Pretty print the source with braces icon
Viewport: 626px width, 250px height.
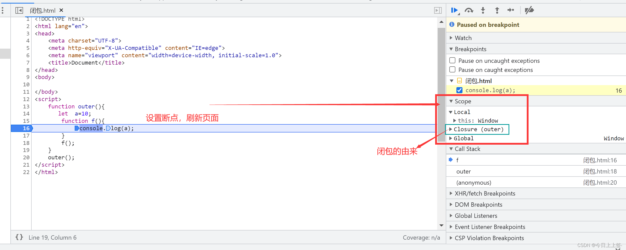coord(19,237)
